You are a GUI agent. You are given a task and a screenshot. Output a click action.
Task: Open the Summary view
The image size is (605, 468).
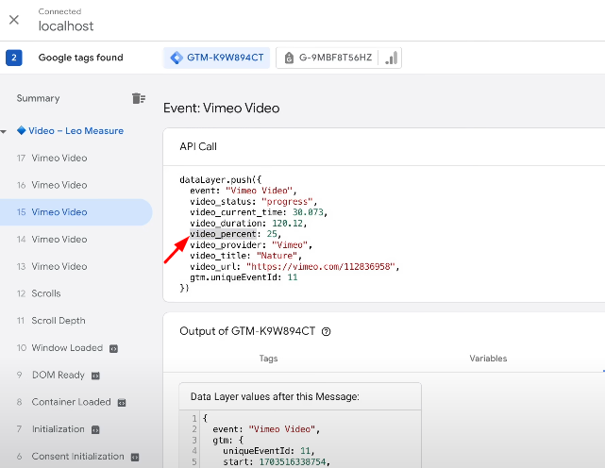pyautogui.click(x=38, y=98)
